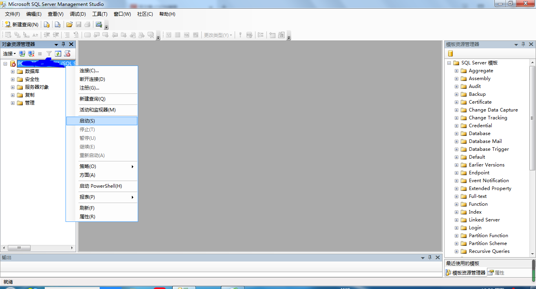This screenshot has height=289, width=536.
Task: Open the 工具(T) menu
Action: point(100,14)
